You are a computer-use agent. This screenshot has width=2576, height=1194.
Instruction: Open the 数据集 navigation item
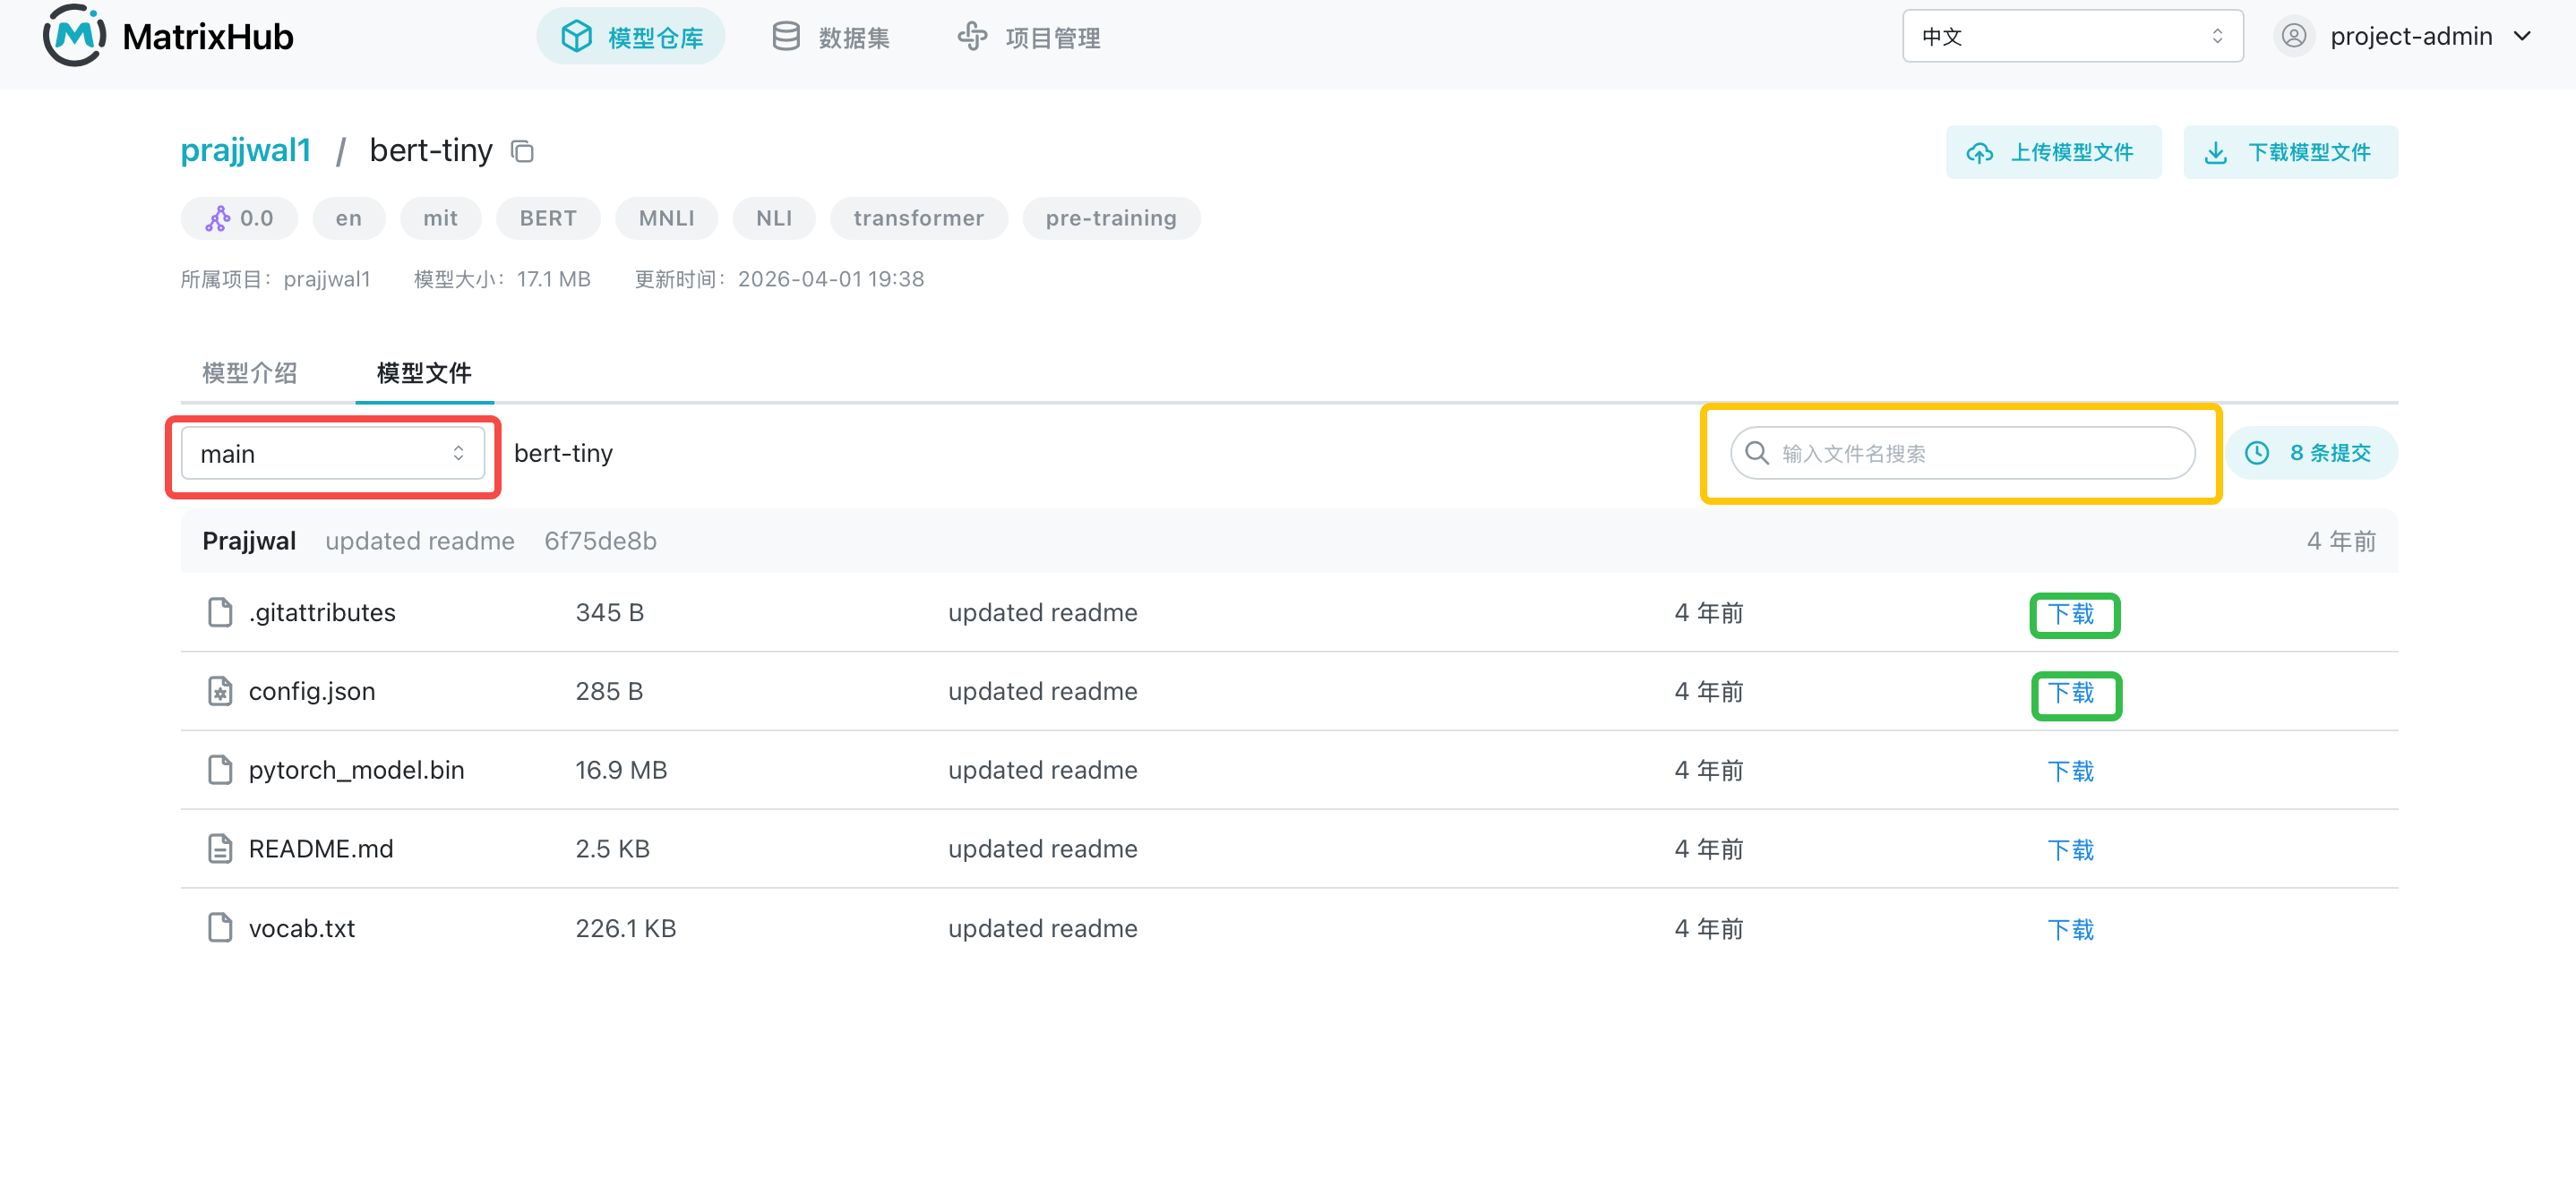(832, 37)
